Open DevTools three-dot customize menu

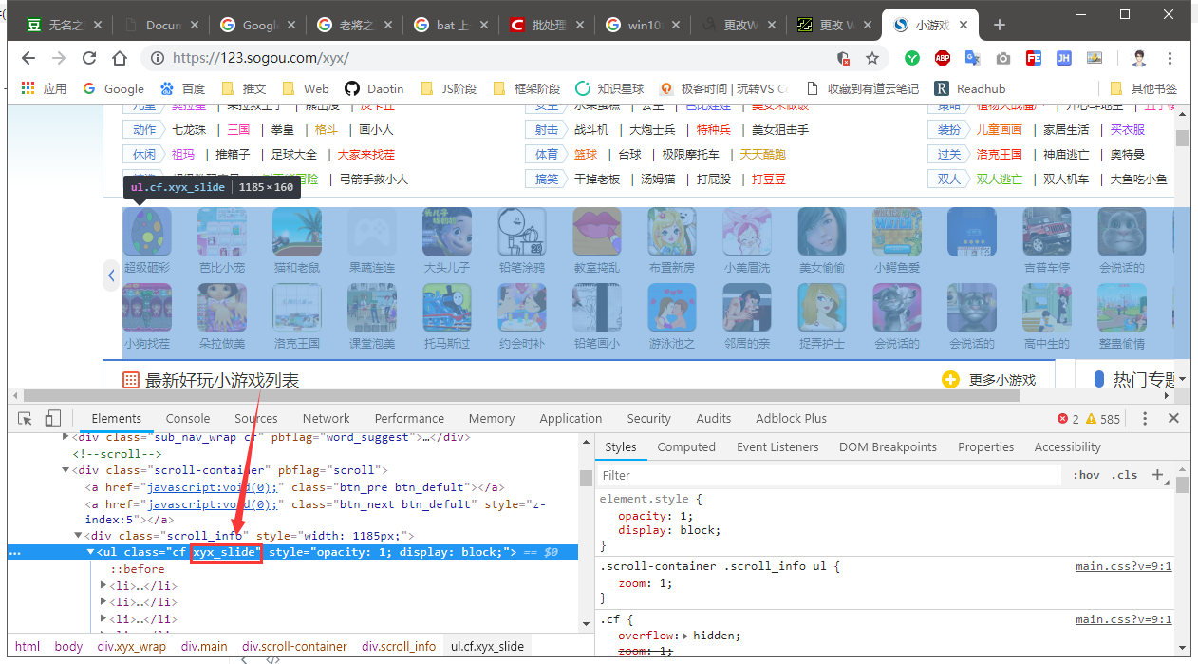point(1145,418)
